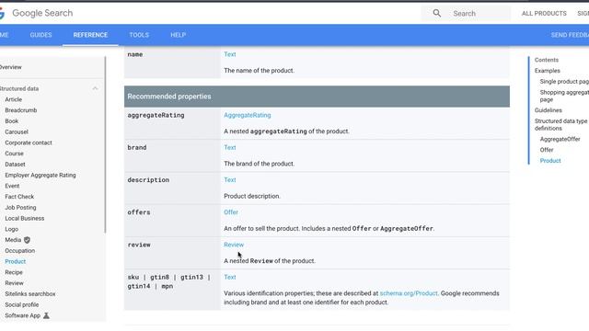Click the 'Product description.' text
The image size is (589, 331).
click(x=252, y=196)
